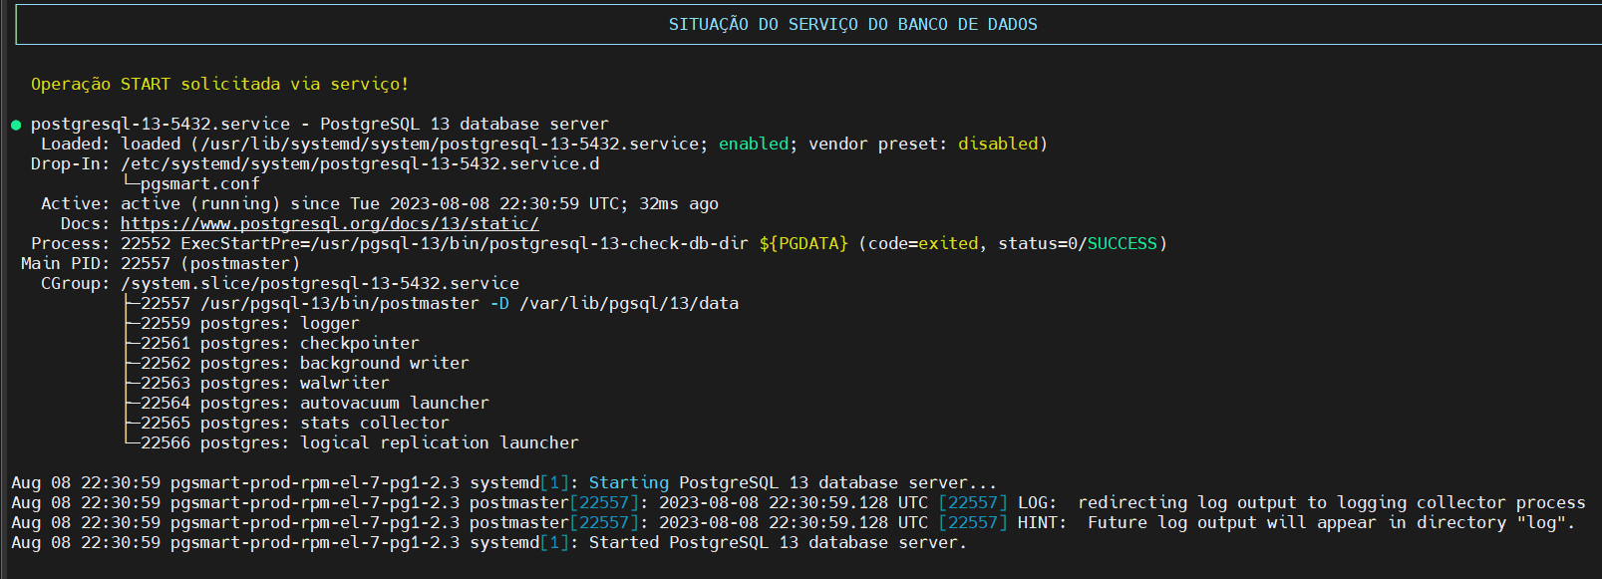Select process row '22563 postgres: walwriter'
The image size is (1602, 579).
pyautogui.click(x=265, y=383)
